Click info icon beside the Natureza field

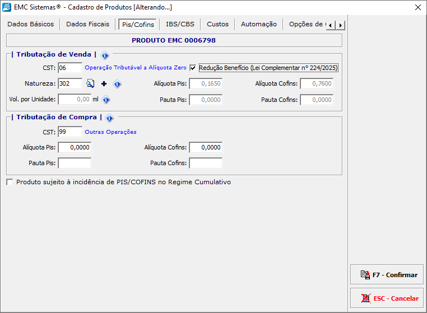(x=117, y=84)
